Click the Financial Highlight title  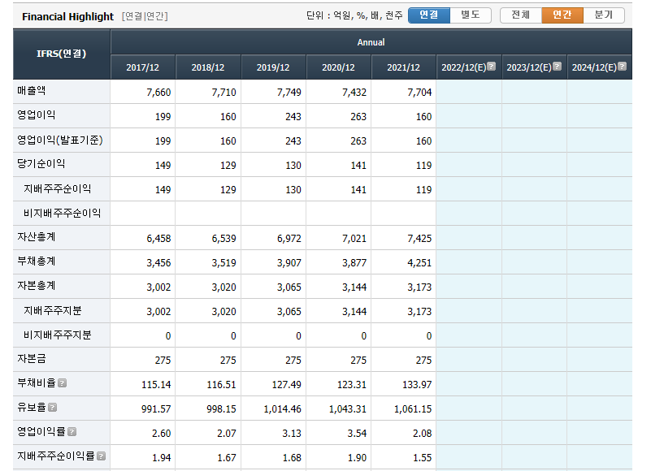click(67, 16)
